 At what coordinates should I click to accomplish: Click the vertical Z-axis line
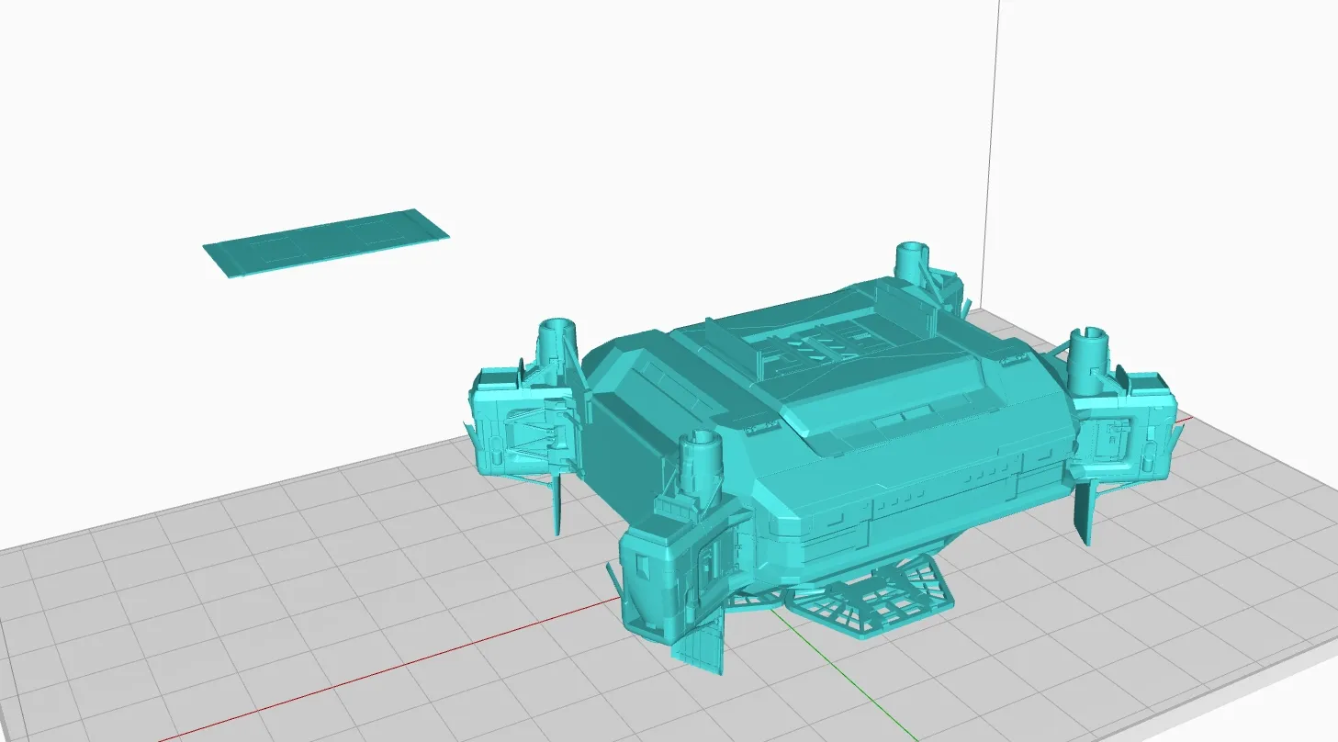[x=994, y=138]
